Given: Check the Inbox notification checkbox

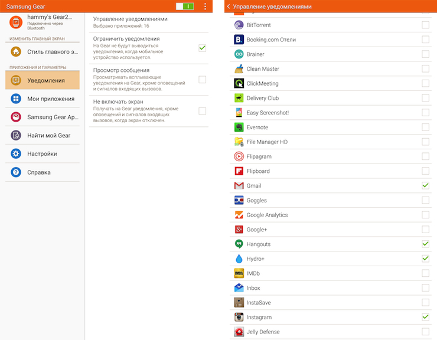Looking at the screenshot, I should (425, 287).
